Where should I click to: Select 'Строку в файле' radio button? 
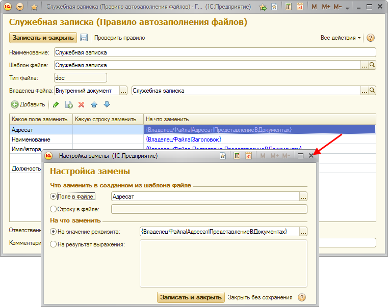click(53, 209)
